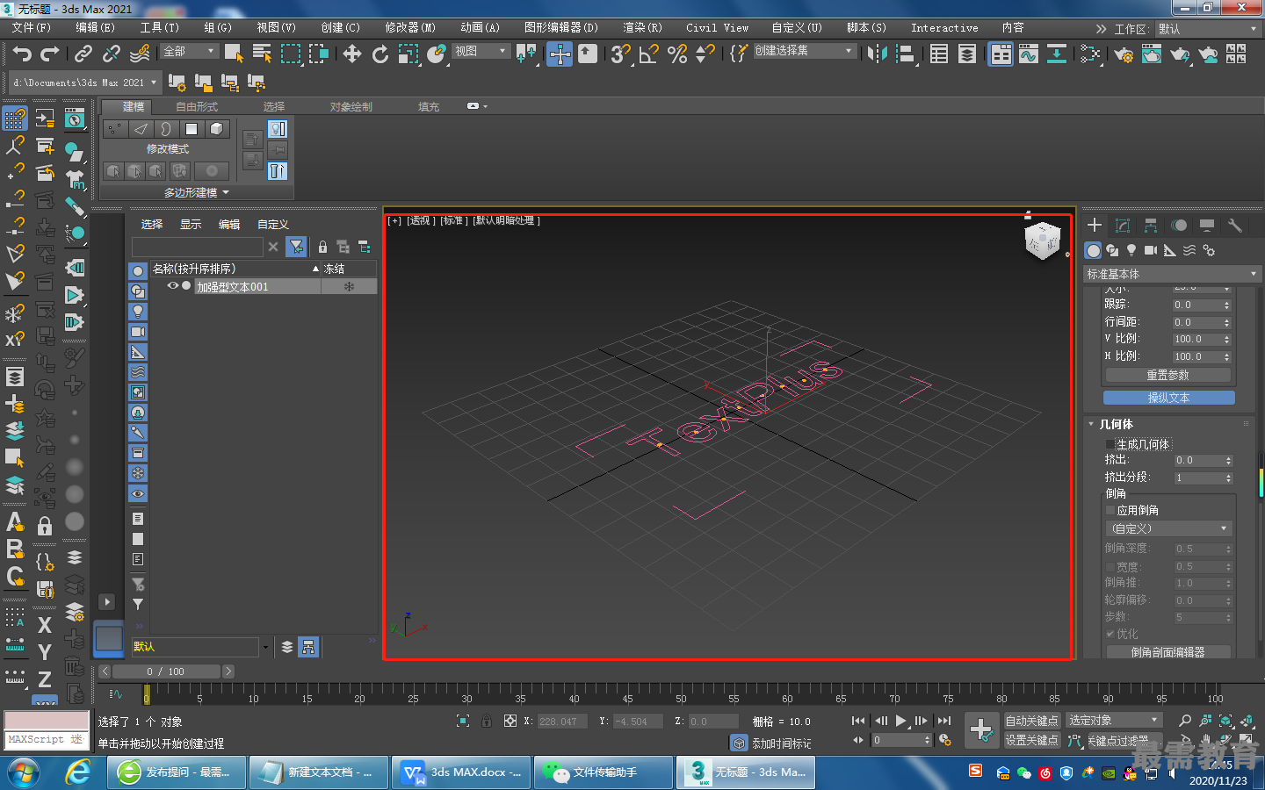Choose the Rectangular Selection Region tool
1265x790 pixels.
(290, 54)
